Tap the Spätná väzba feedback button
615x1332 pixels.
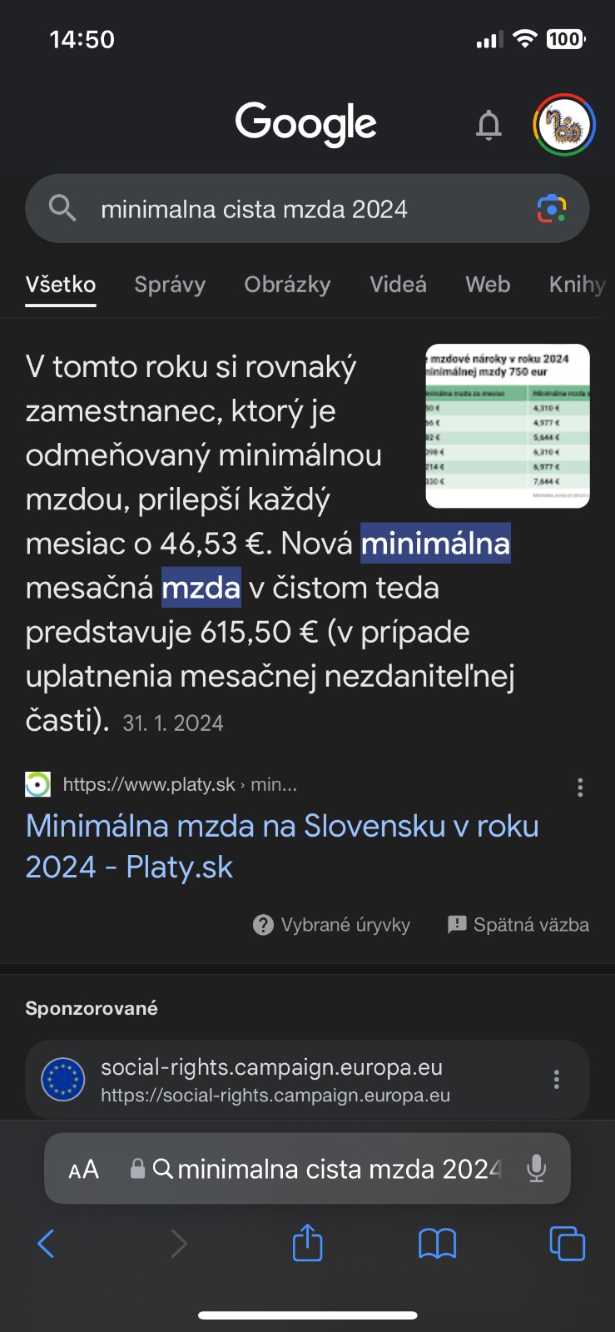(x=518, y=925)
